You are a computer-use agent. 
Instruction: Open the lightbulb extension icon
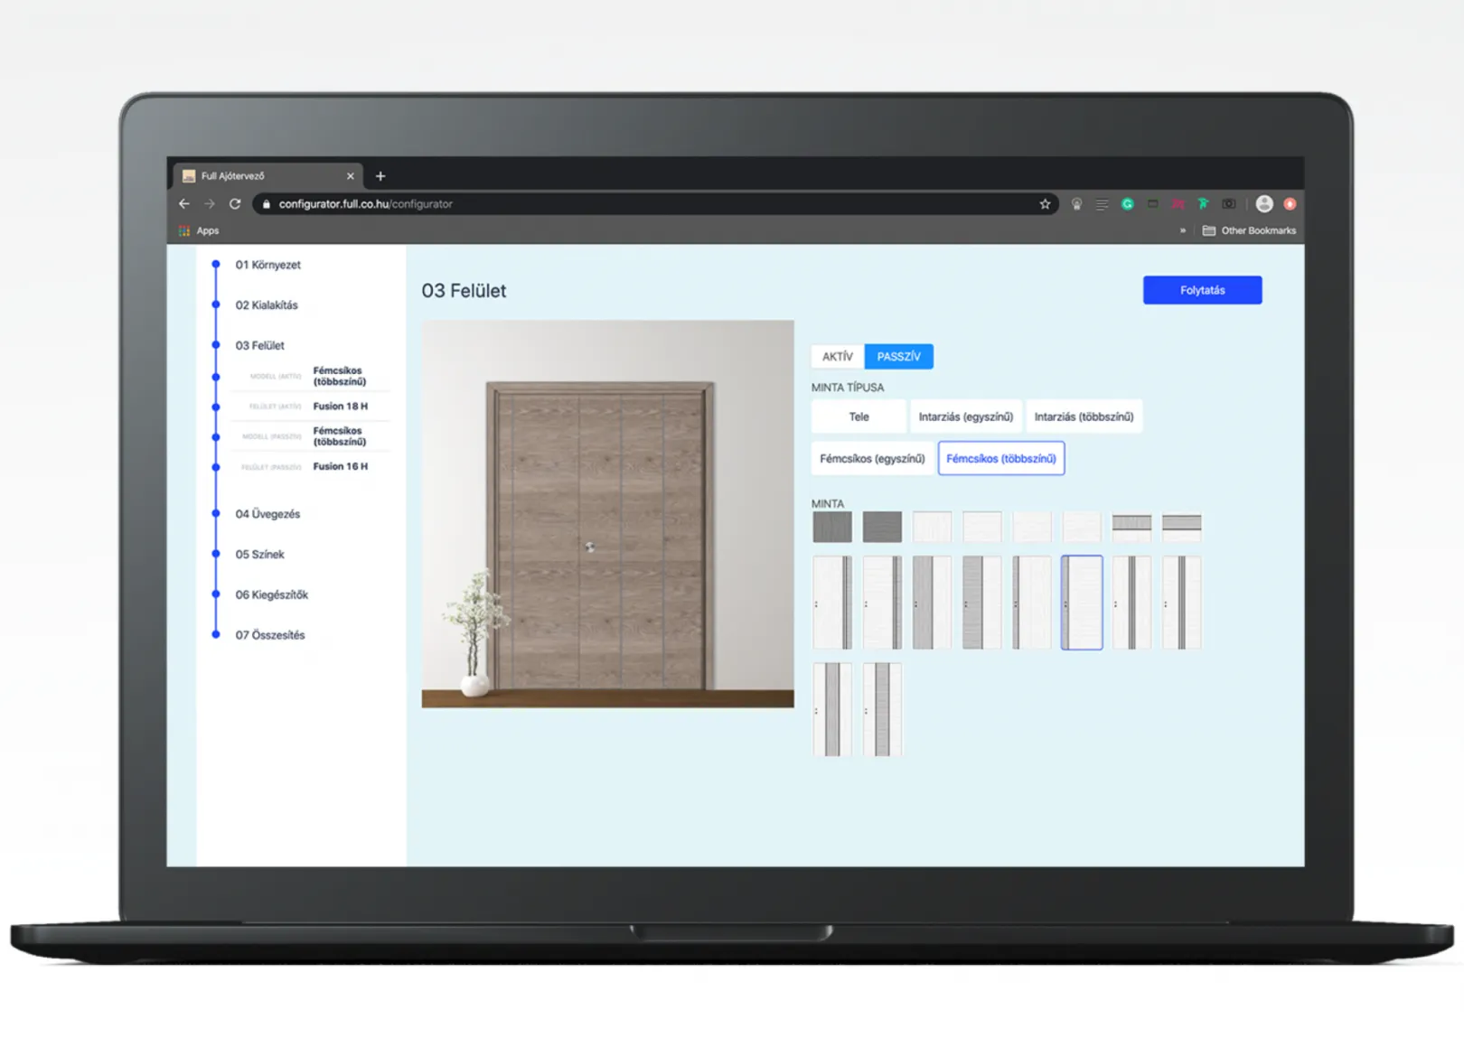point(1076,204)
